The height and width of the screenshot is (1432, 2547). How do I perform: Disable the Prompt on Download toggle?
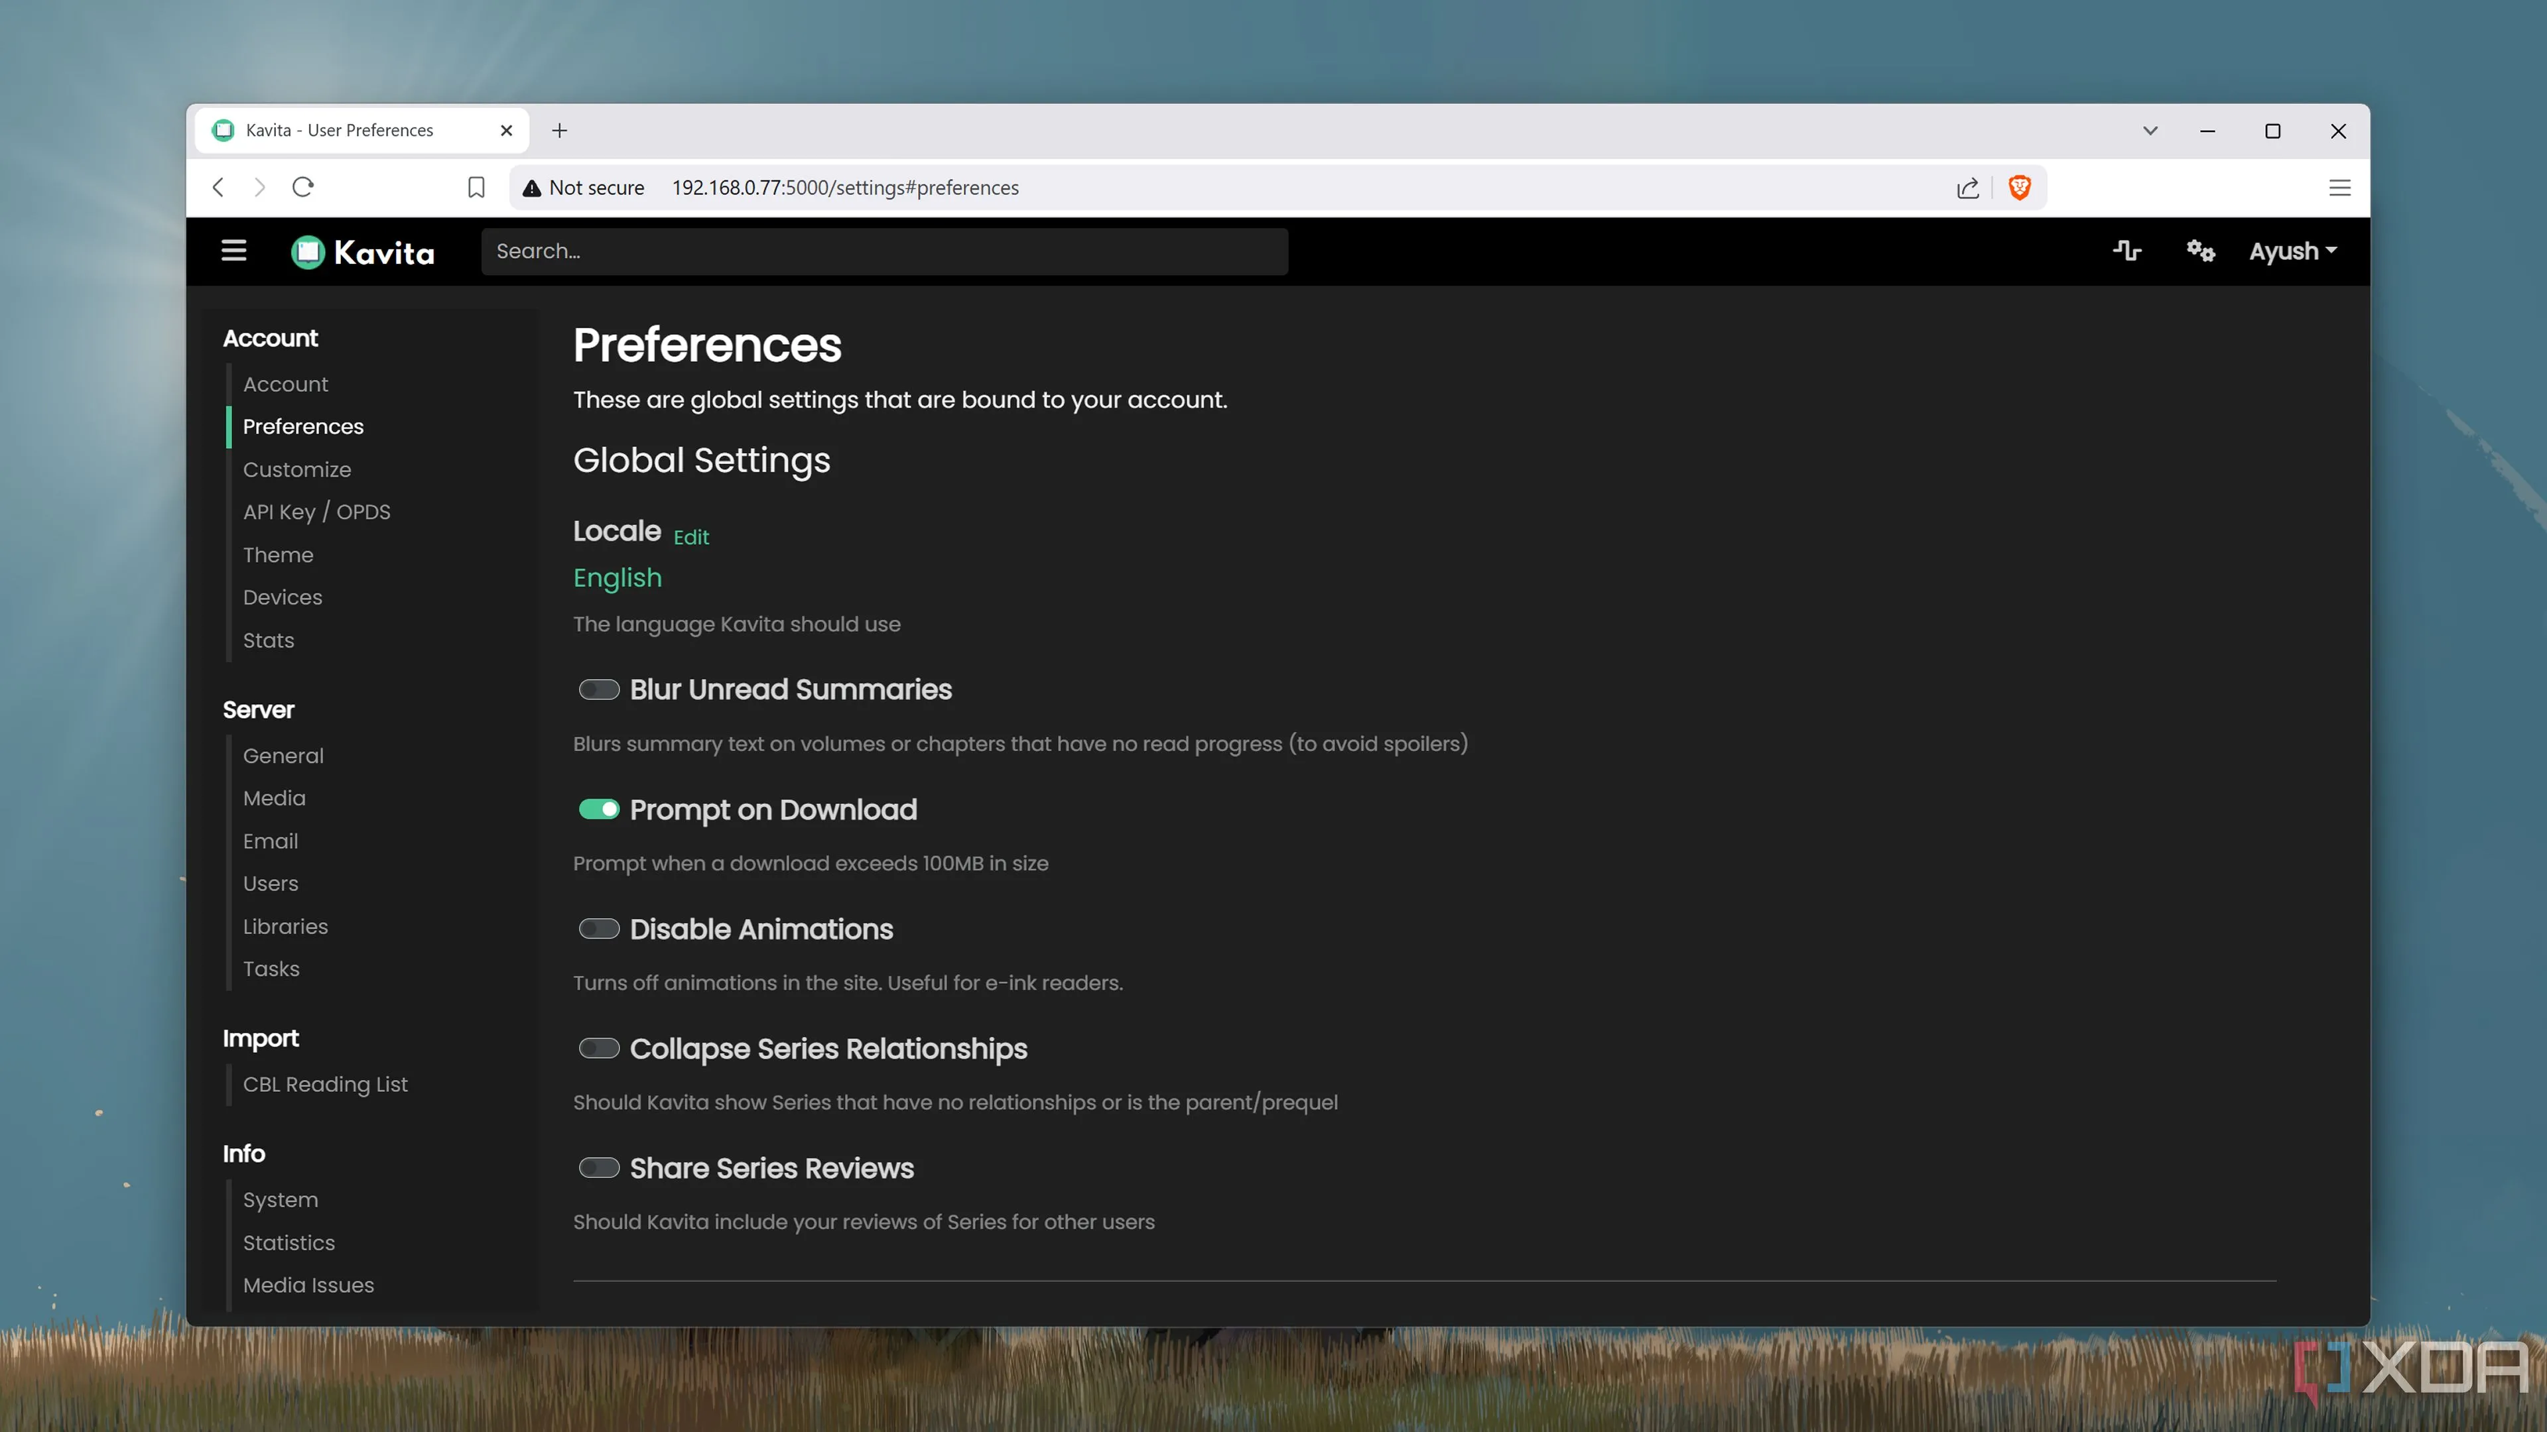[x=599, y=809]
